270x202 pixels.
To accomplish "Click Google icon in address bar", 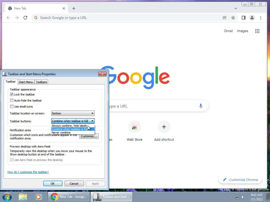I will [x=36, y=18].
